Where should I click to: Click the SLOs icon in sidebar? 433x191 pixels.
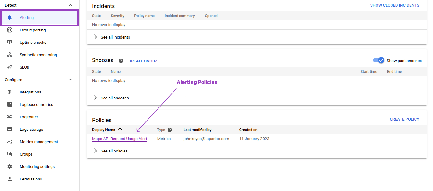tap(10, 67)
